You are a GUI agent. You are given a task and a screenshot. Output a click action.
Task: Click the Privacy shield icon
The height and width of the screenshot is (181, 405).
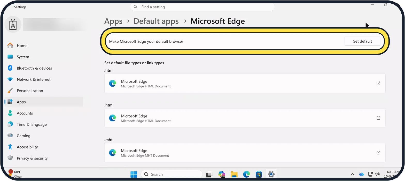[10, 158]
